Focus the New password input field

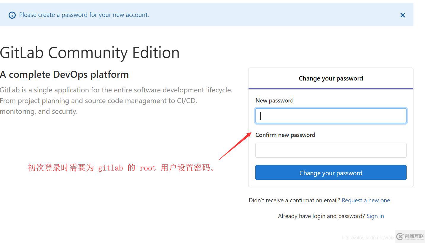(331, 116)
